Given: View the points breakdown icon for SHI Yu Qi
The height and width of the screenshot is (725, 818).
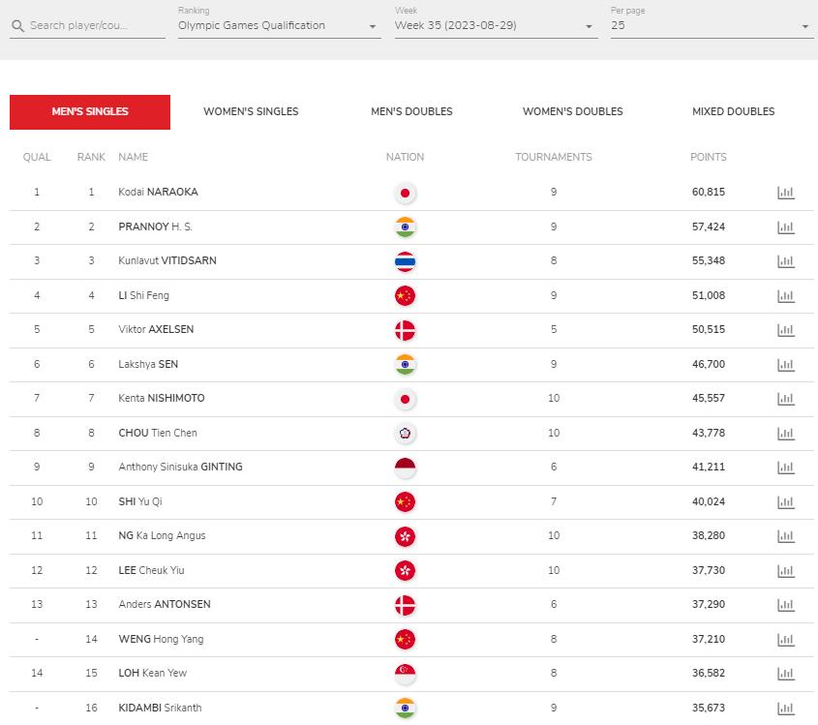Looking at the screenshot, I should (786, 502).
